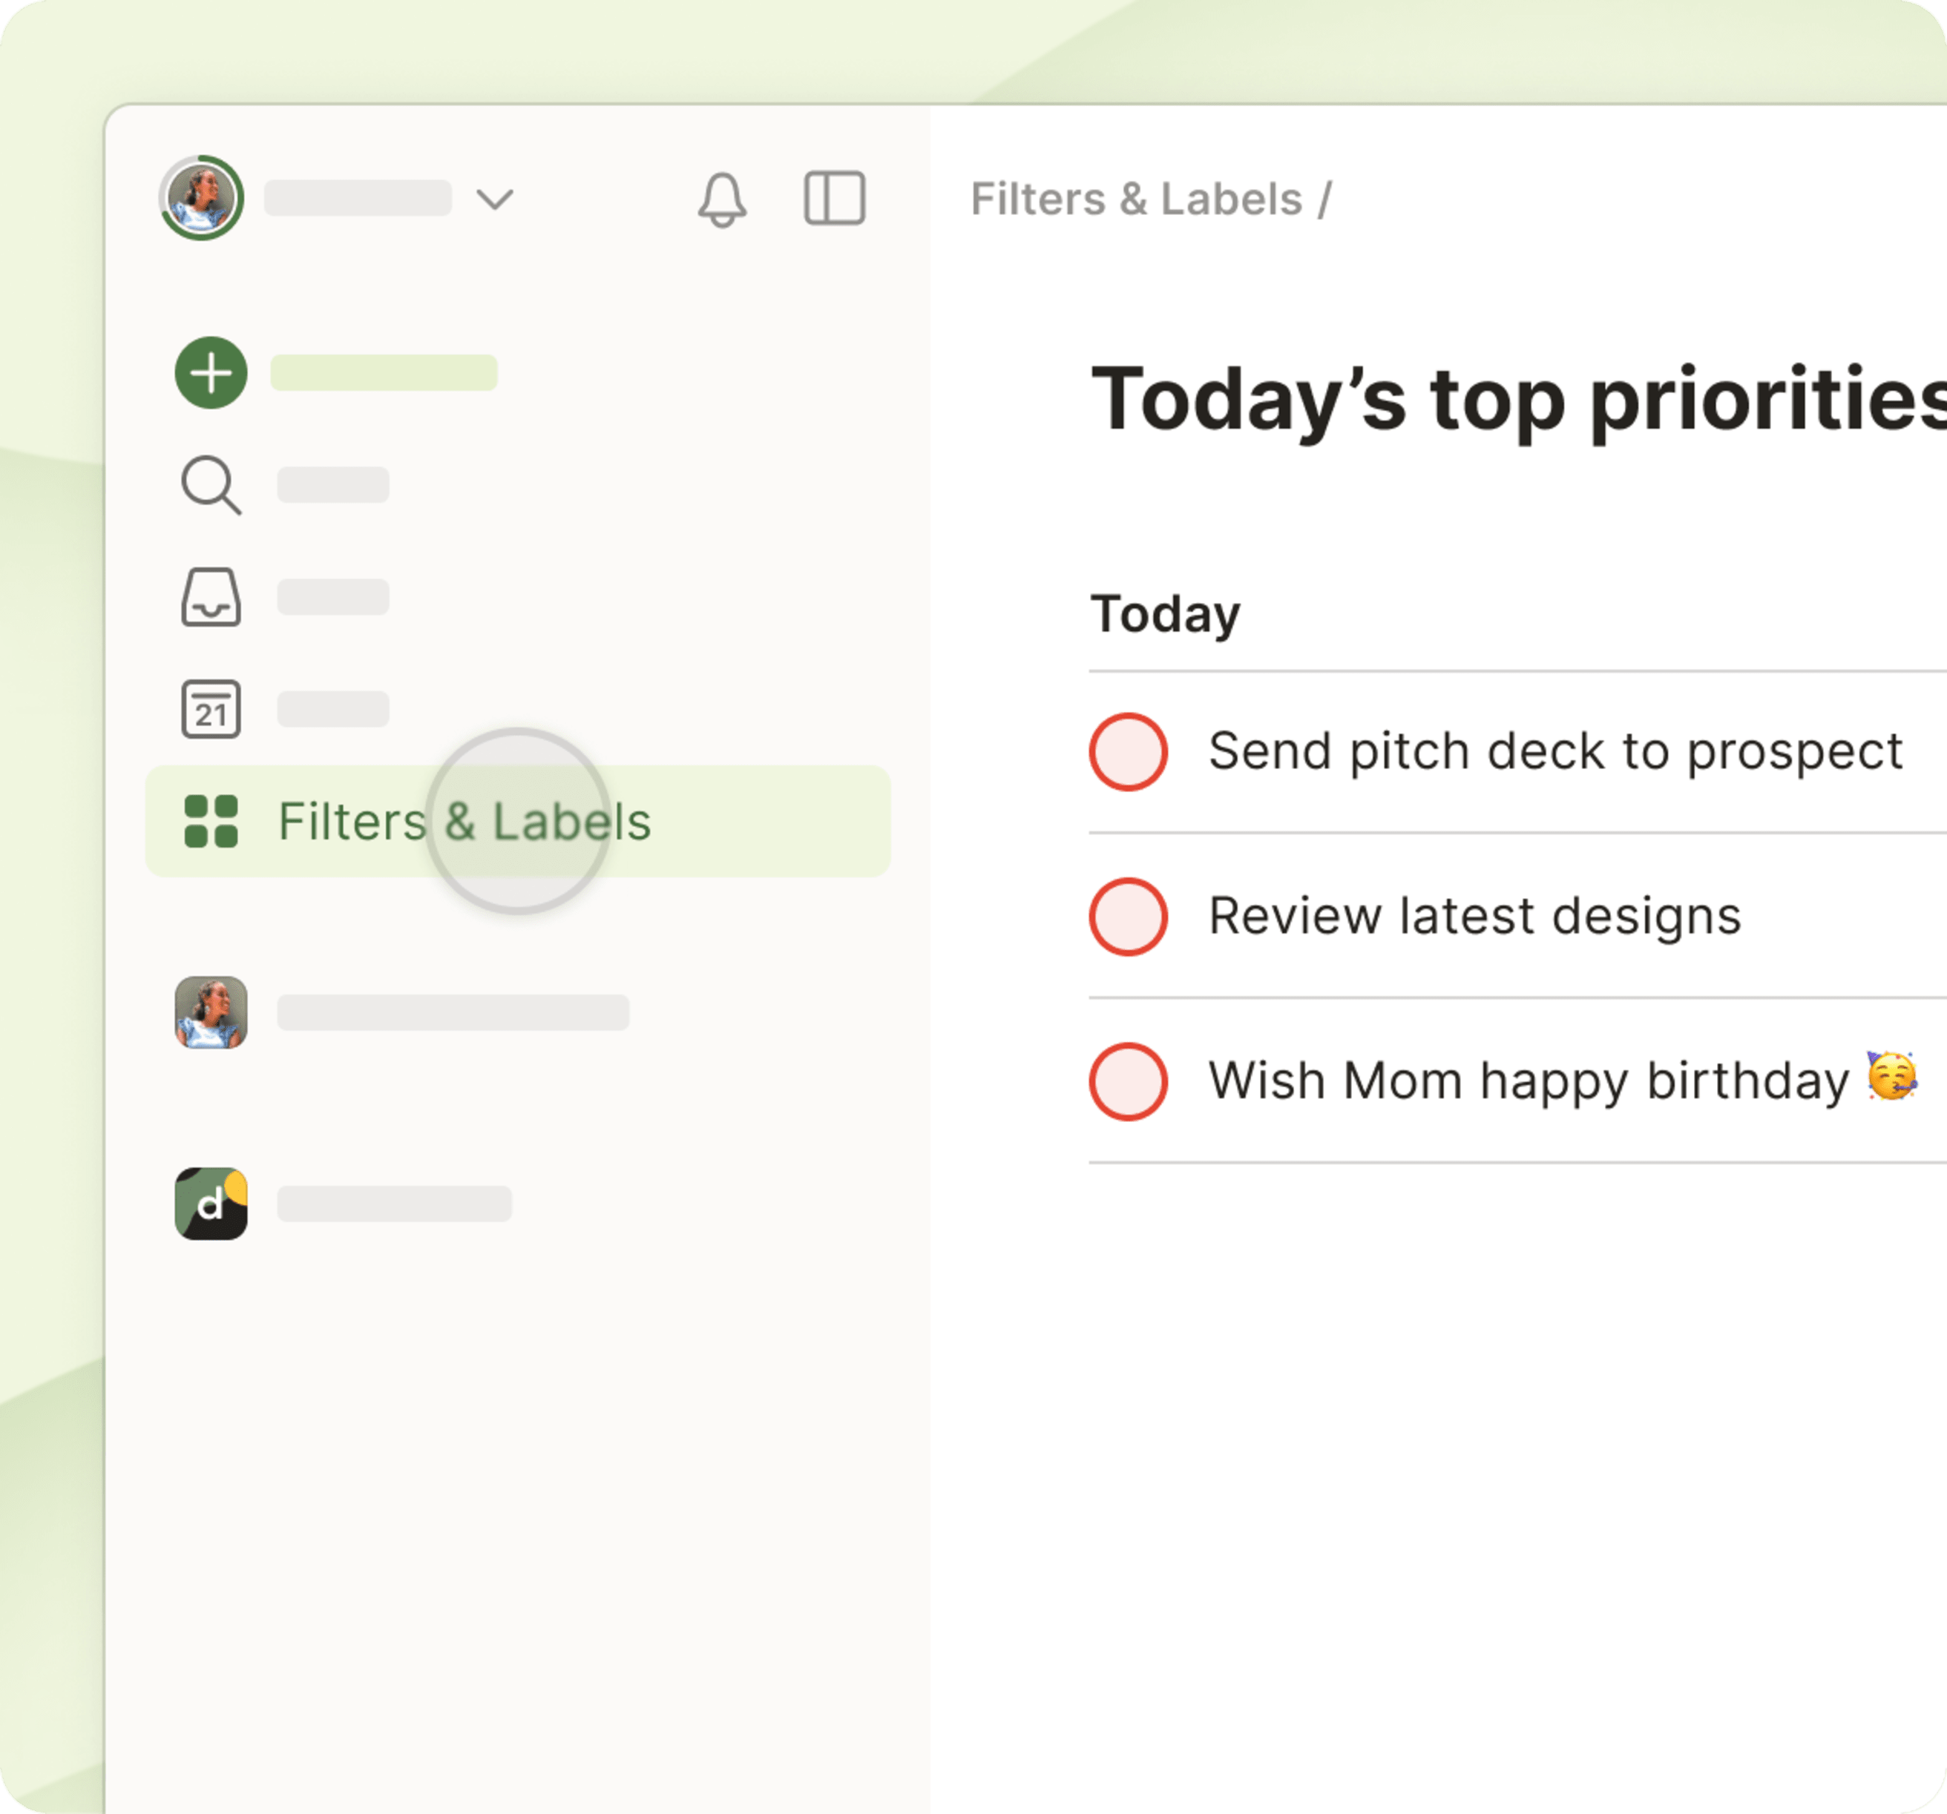Open the Review latest designs task
The width and height of the screenshot is (1947, 1814).
(x=1474, y=917)
